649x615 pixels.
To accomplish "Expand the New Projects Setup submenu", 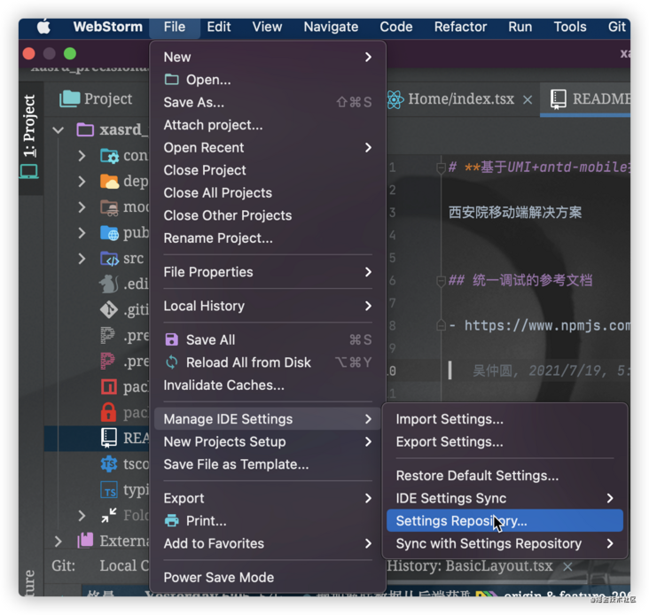I will click(x=268, y=441).
